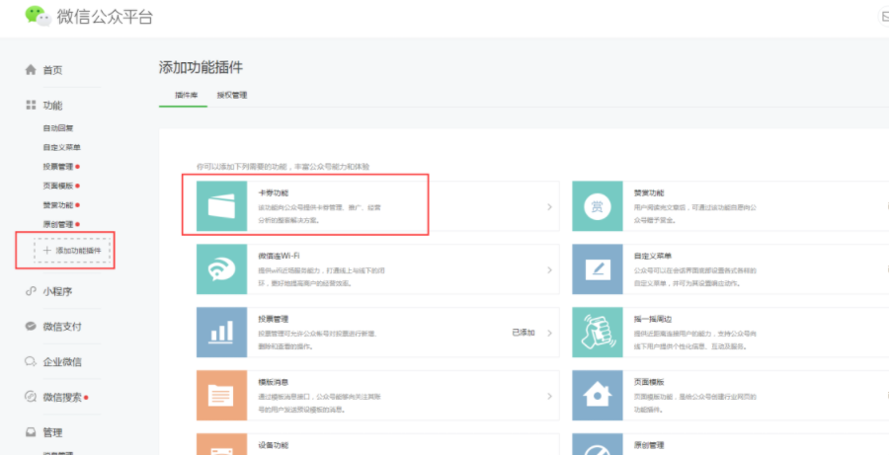Click the 添加功能插件 page heading
Image resolution: width=889 pixels, height=455 pixels.
(x=201, y=68)
